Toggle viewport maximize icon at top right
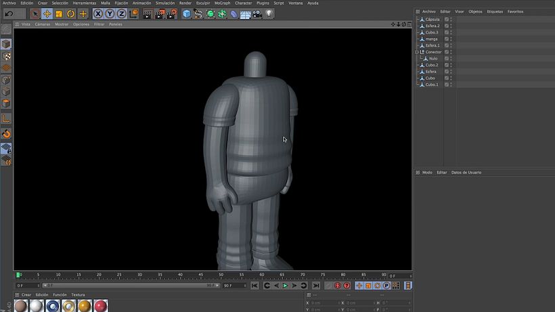555x312 pixels. 409,24
